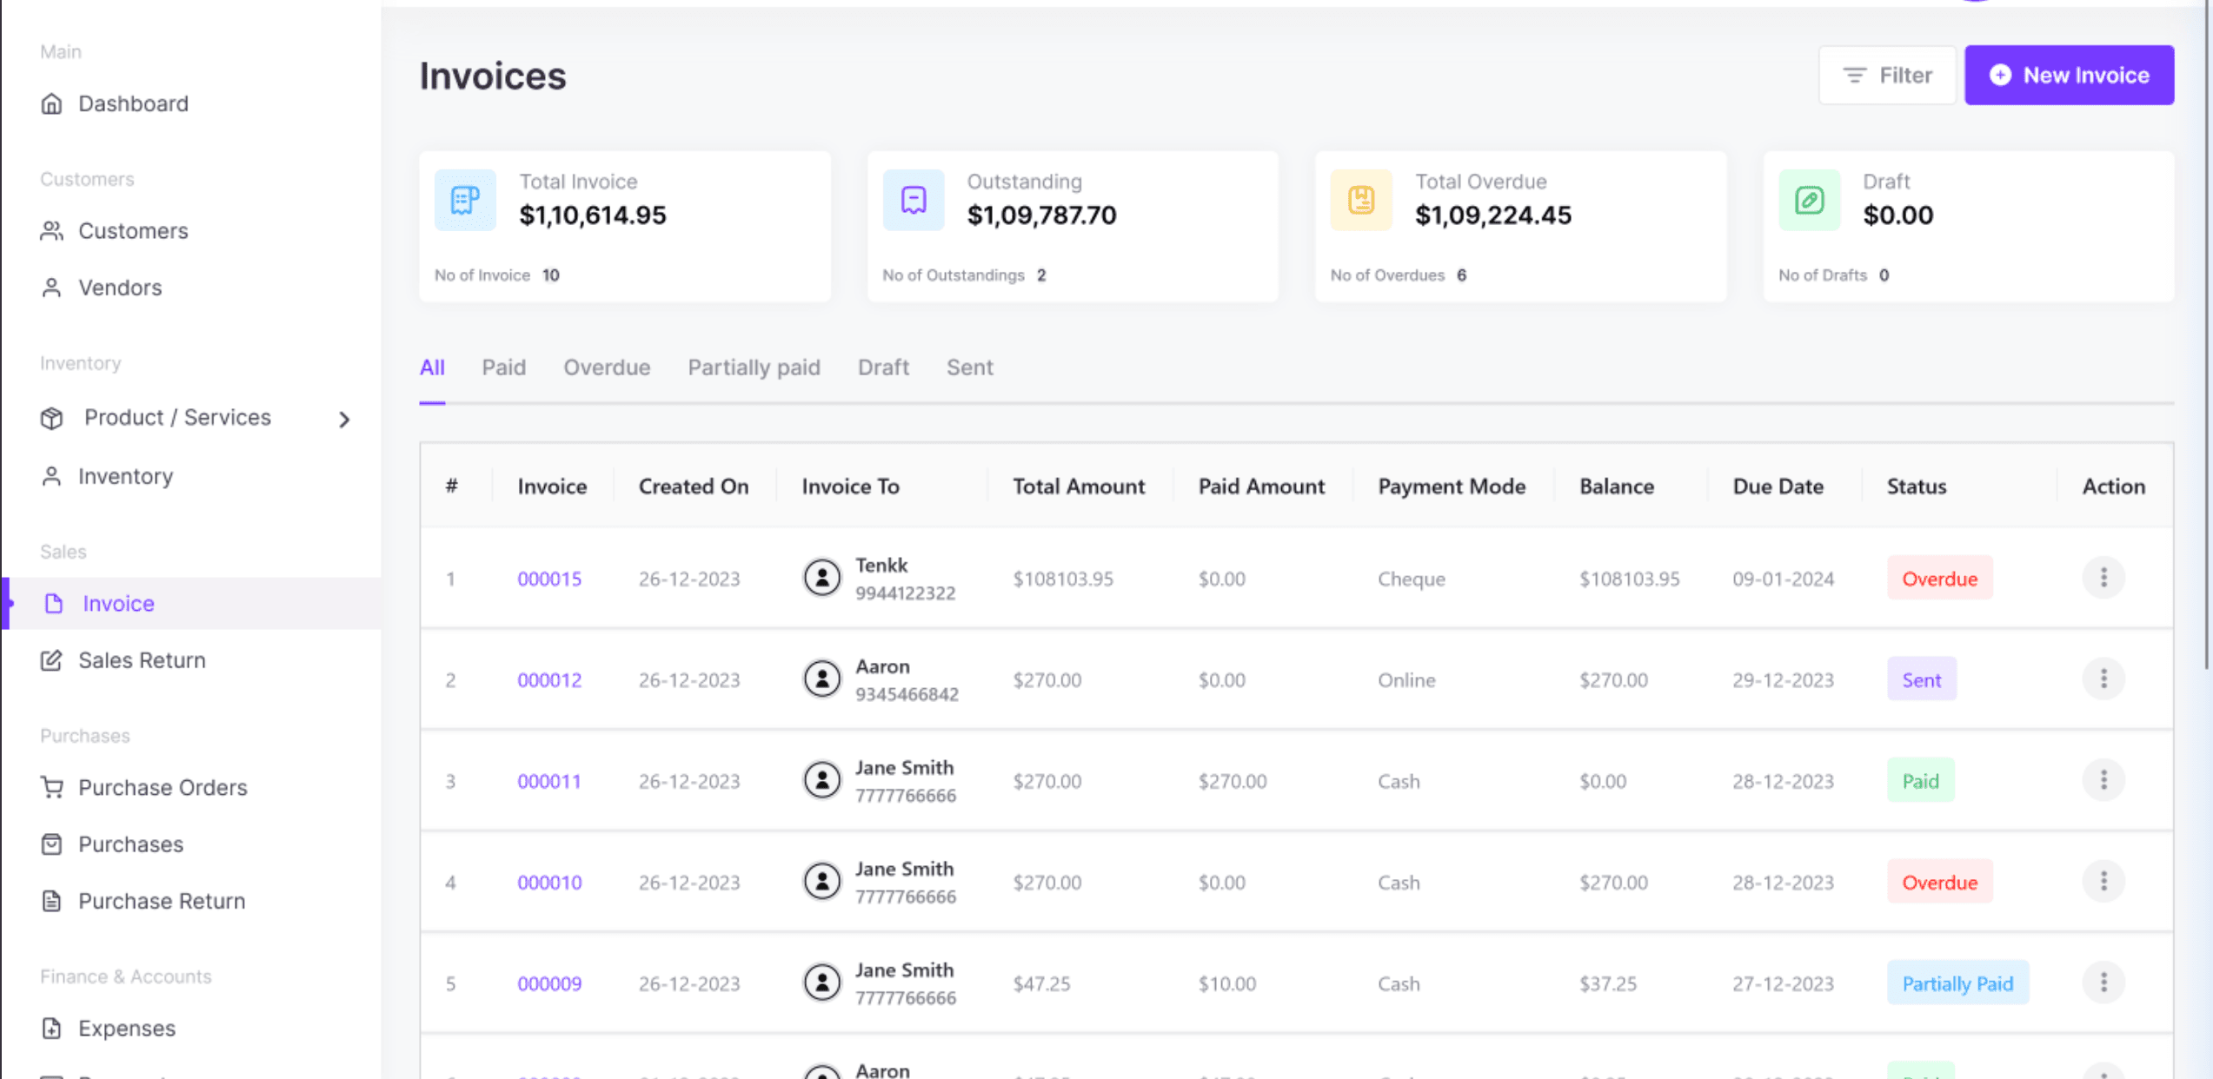Open three-dot menu for invoice 000012
The width and height of the screenshot is (2213, 1079).
coord(2103,679)
